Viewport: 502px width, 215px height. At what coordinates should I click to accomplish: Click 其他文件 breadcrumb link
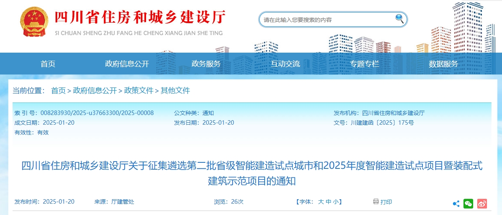[x=175, y=91]
